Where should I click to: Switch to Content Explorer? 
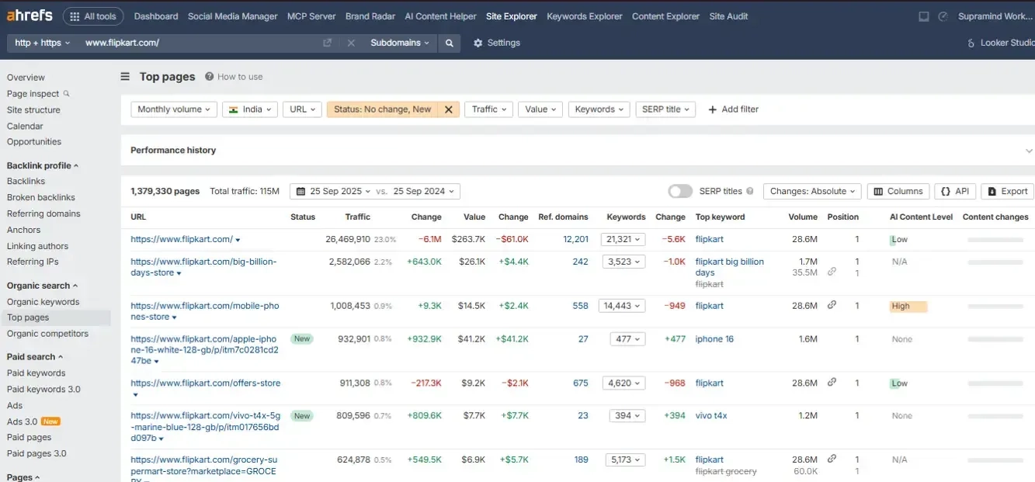tap(665, 16)
